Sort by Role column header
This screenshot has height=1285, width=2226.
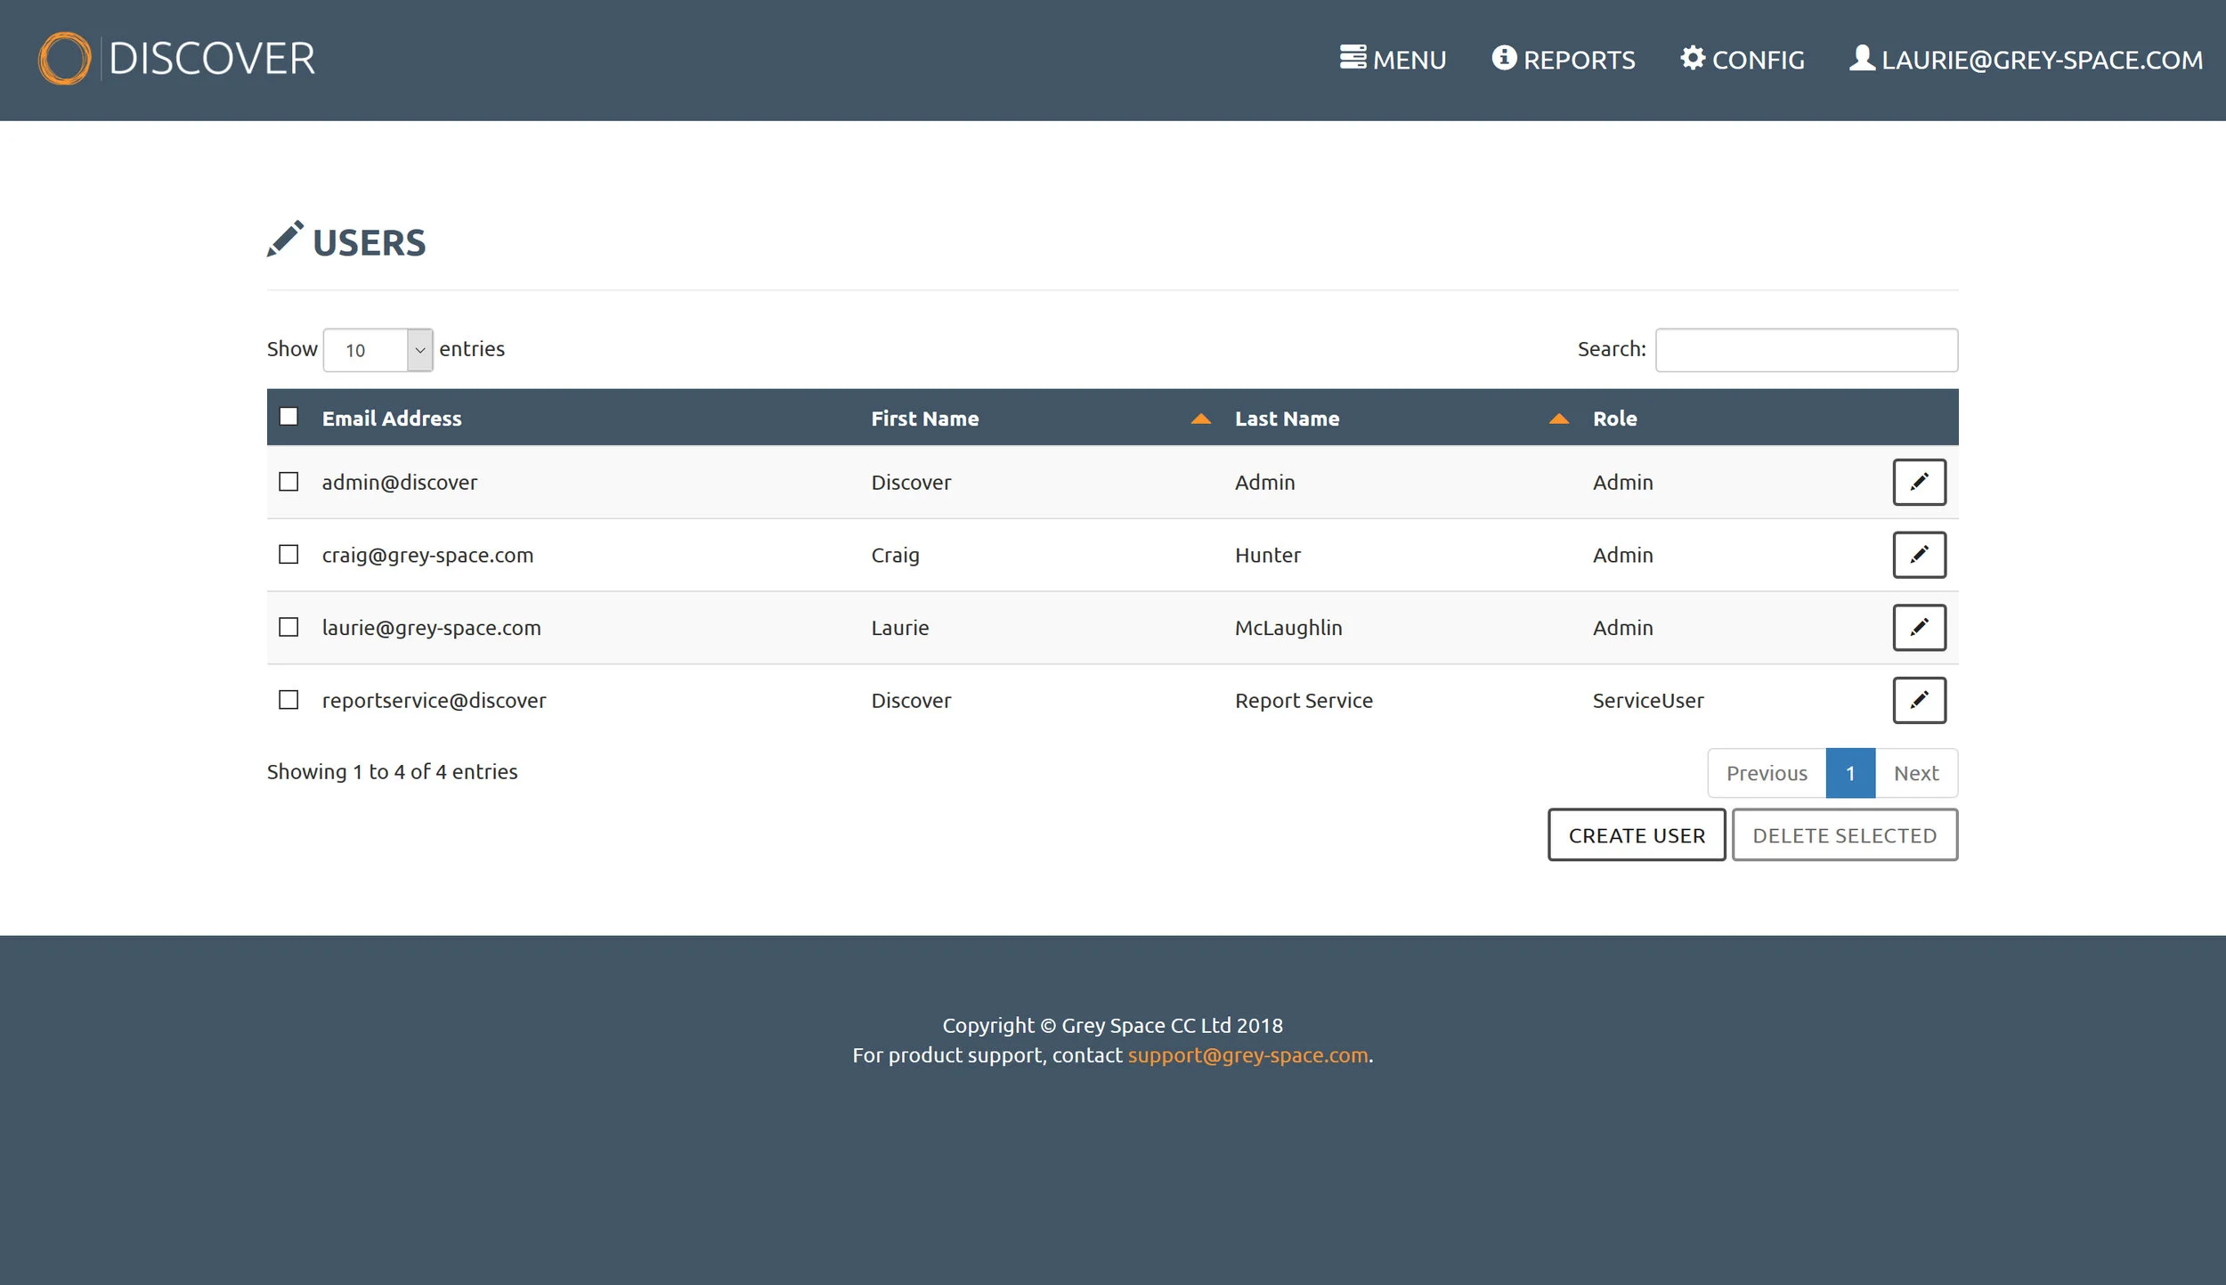[x=1614, y=419]
